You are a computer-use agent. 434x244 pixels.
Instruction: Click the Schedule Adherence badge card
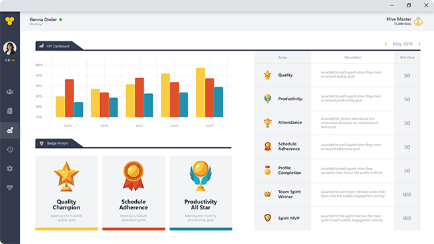point(134,193)
